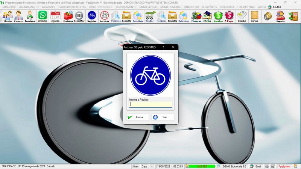Click the date 19/08/2023 in status bar

click(x=164, y=166)
